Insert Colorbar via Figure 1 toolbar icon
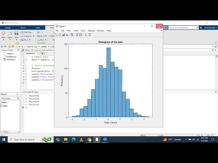 click(77, 35)
